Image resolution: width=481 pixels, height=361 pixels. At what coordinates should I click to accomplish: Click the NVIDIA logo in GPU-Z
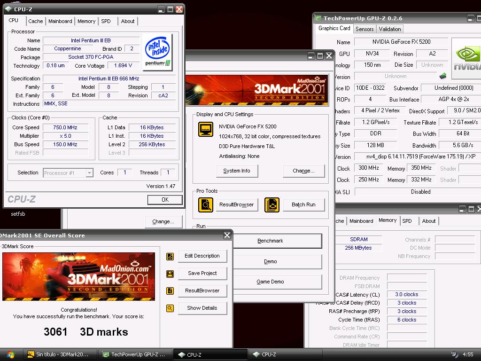pyautogui.click(x=466, y=58)
